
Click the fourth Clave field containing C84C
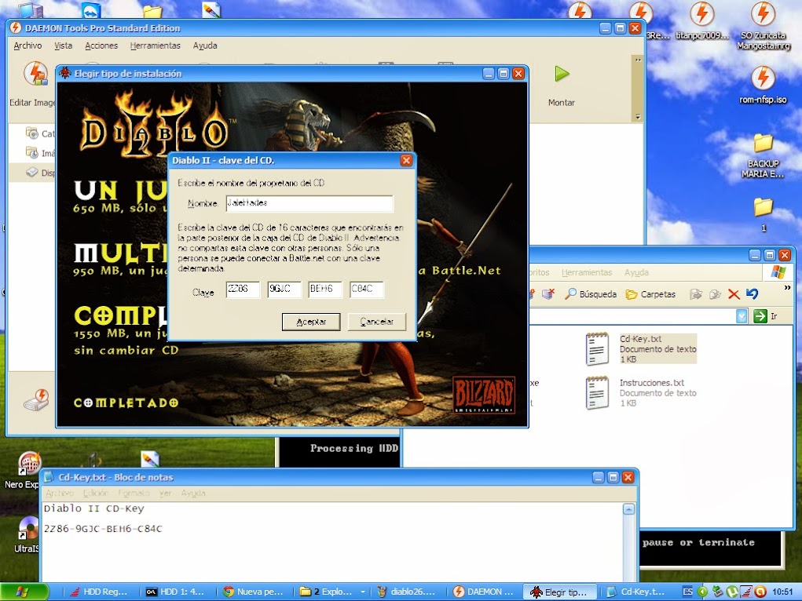point(367,290)
